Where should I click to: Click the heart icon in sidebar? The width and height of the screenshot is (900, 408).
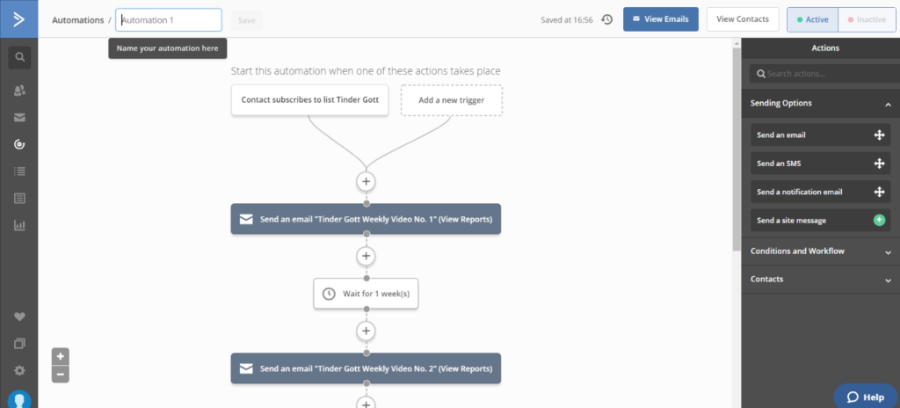[19, 317]
